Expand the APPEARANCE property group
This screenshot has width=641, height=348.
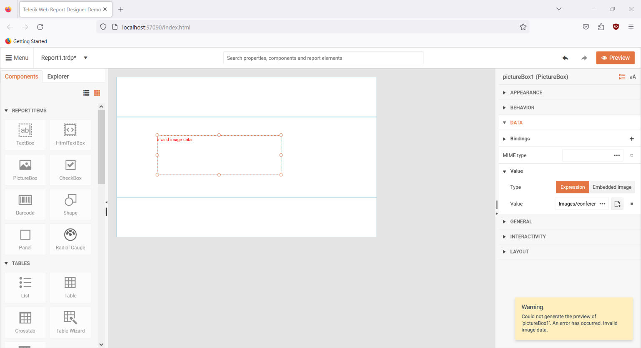tap(526, 92)
